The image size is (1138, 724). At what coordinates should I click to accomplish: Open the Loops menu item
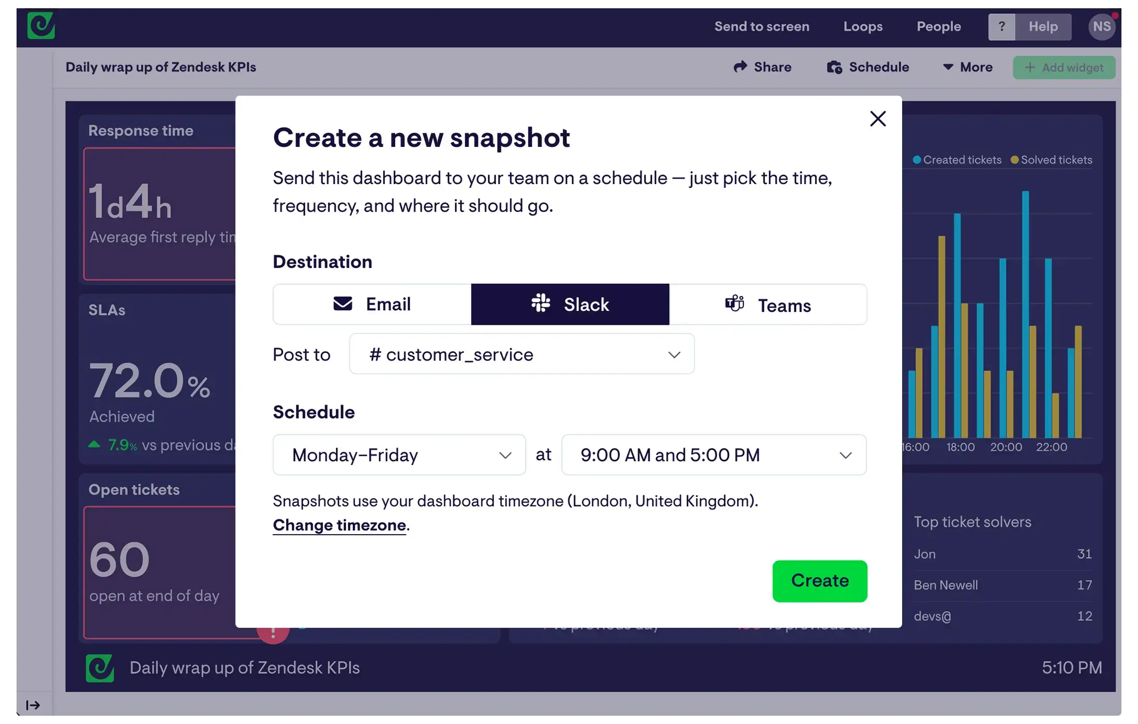click(x=863, y=26)
